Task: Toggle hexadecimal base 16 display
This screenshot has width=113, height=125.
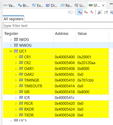Action: (80, 12)
